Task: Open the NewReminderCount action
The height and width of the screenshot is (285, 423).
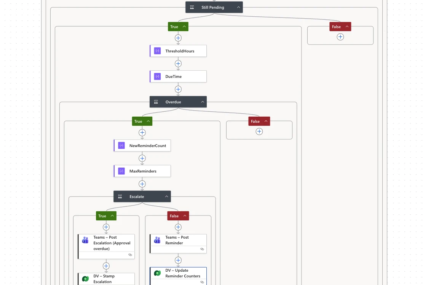Action: [142, 146]
